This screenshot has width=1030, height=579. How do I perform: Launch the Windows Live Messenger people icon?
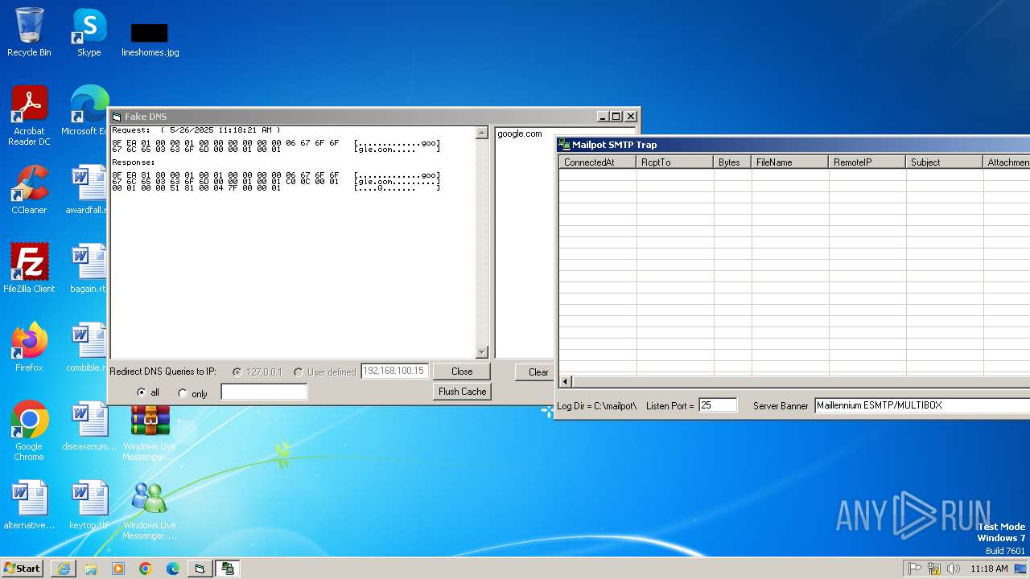pos(150,510)
